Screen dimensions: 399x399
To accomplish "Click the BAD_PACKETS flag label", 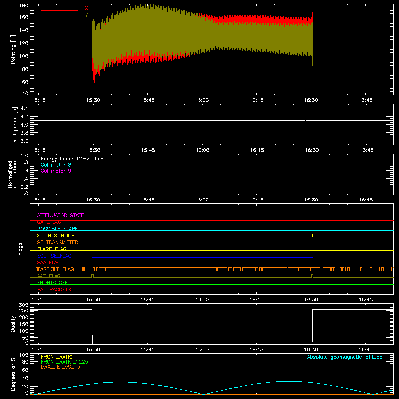I will pos(54,290).
